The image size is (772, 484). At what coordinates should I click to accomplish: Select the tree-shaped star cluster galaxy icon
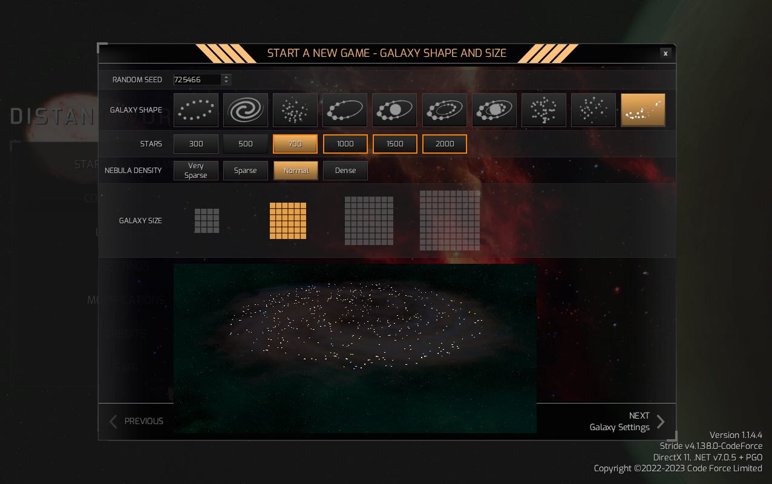click(x=543, y=110)
